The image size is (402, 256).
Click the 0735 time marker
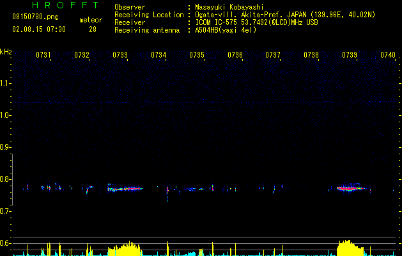tap(197, 55)
